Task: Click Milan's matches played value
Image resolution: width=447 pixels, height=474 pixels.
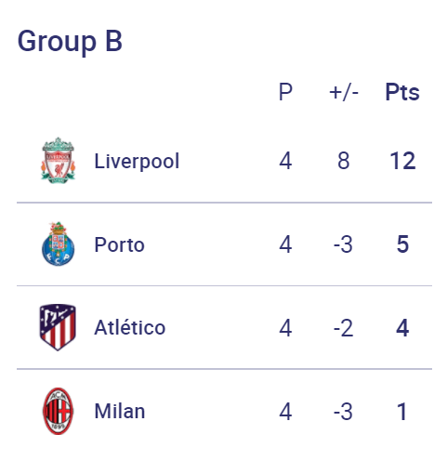Action: pyautogui.click(x=285, y=412)
